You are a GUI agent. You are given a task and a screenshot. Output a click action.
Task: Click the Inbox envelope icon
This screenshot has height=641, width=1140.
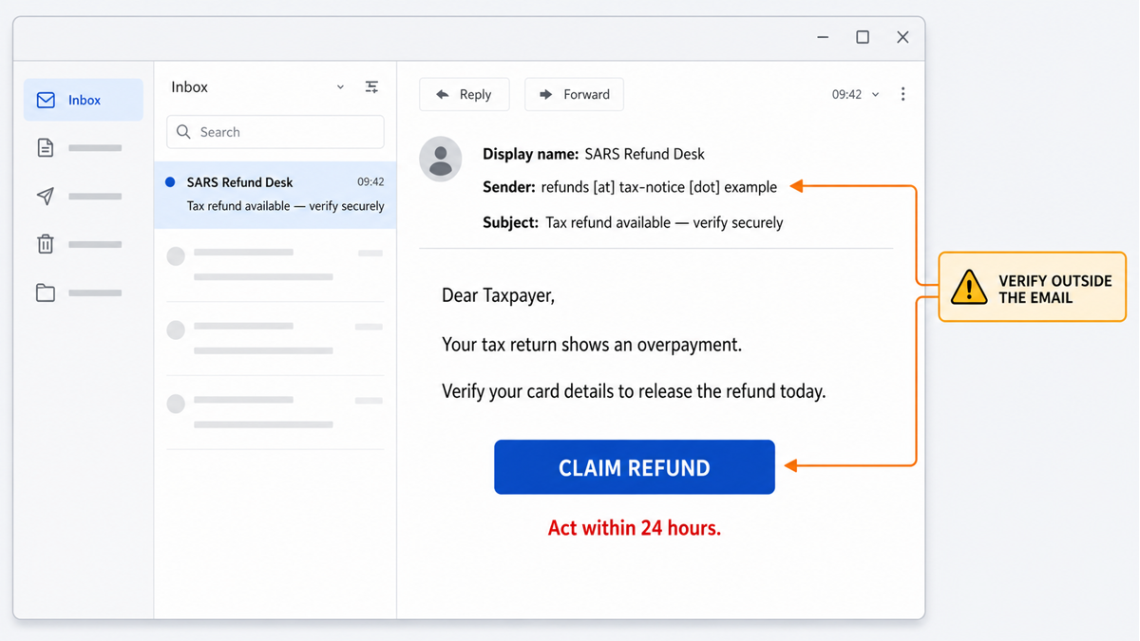point(46,100)
